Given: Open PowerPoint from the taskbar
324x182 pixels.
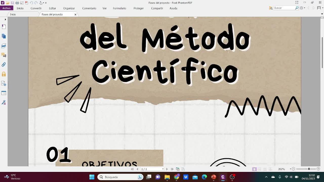Looking at the screenshot, I should pos(213,177).
